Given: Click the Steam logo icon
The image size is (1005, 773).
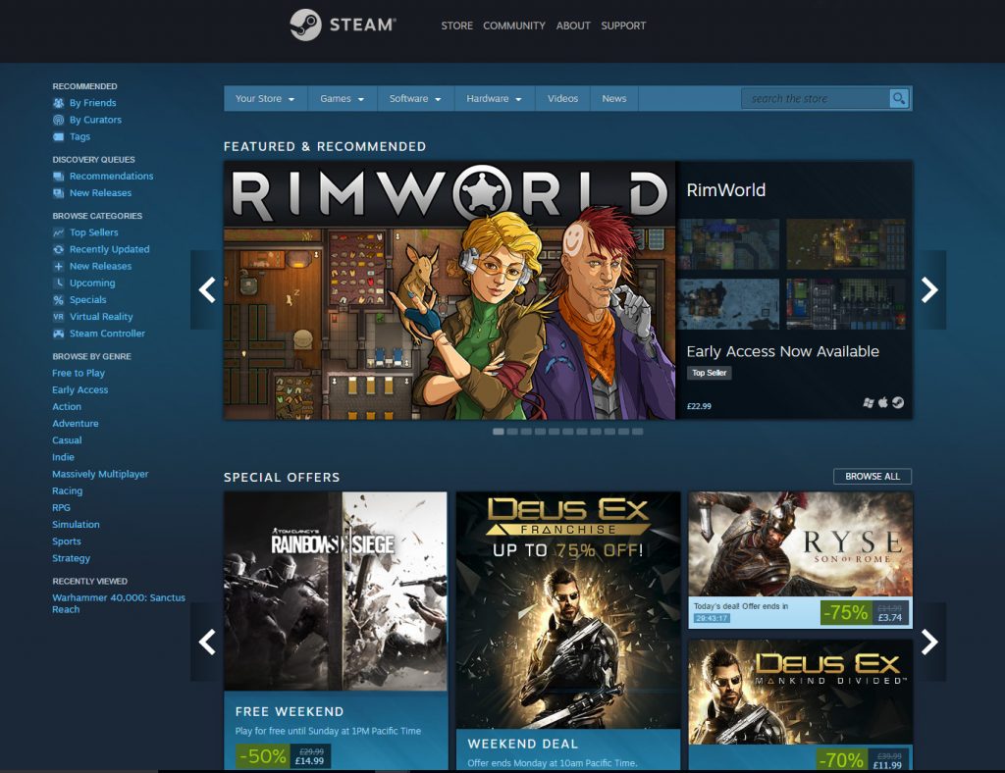Looking at the screenshot, I should 305,25.
